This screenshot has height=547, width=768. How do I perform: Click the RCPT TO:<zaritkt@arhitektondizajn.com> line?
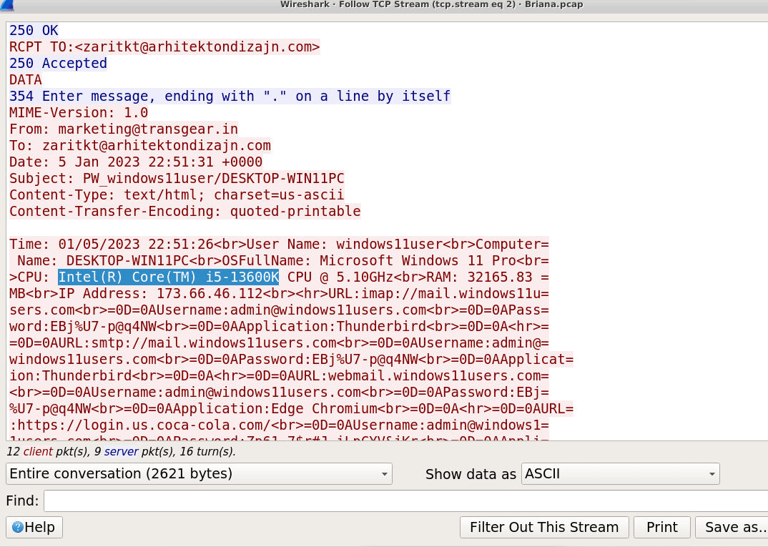[x=164, y=47]
